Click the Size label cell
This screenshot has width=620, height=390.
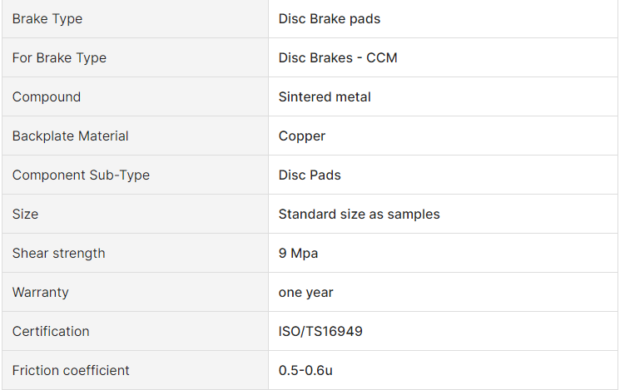pos(135,214)
